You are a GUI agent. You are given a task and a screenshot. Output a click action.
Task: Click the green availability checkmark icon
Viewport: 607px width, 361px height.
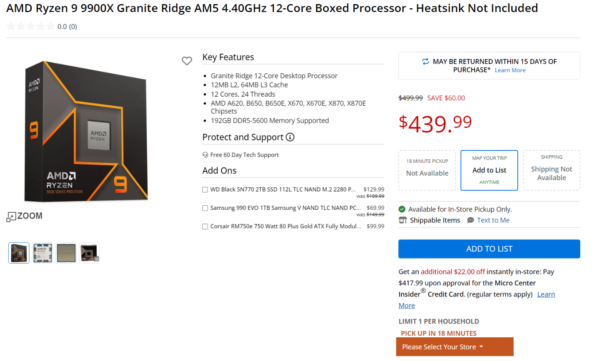coord(402,209)
